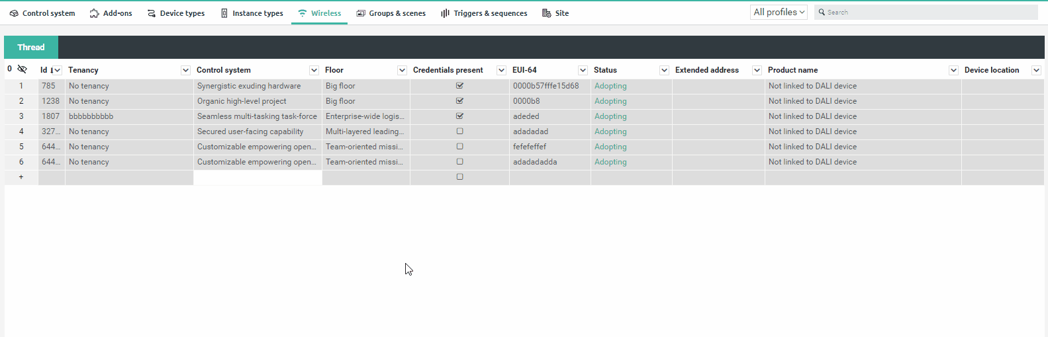This screenshot has width=1048, height=337.
Task: Click the Wireless wifi icon
Action: coord(303,13)
